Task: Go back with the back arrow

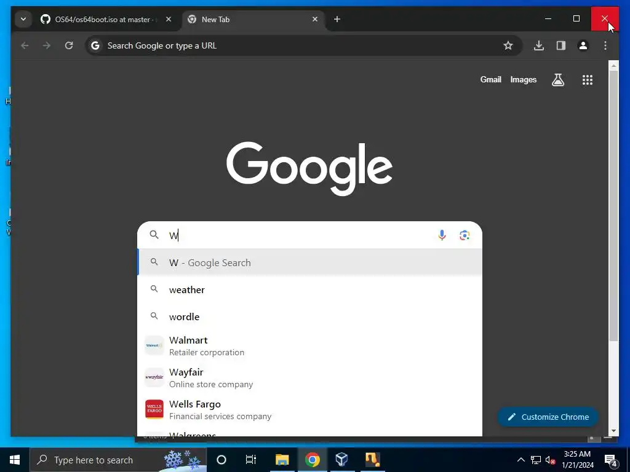Action: (25, 45)
